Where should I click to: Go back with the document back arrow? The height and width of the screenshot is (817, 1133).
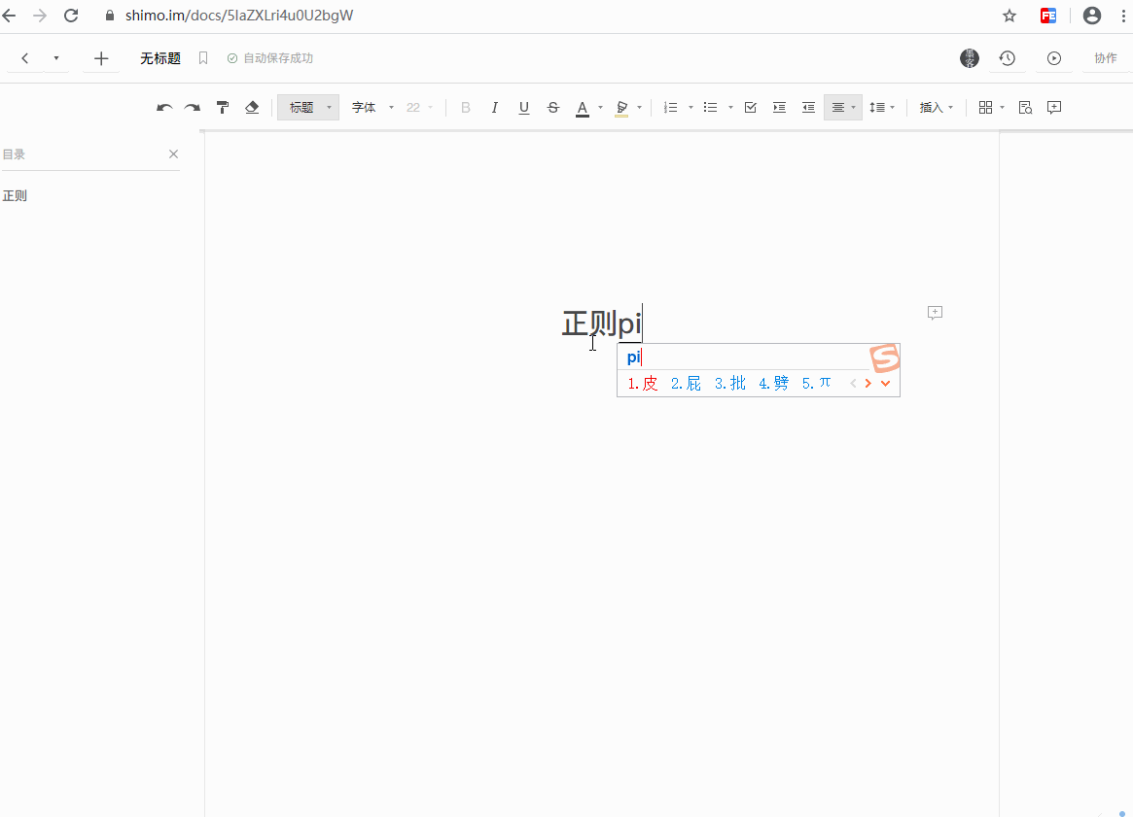pos(25,58)
